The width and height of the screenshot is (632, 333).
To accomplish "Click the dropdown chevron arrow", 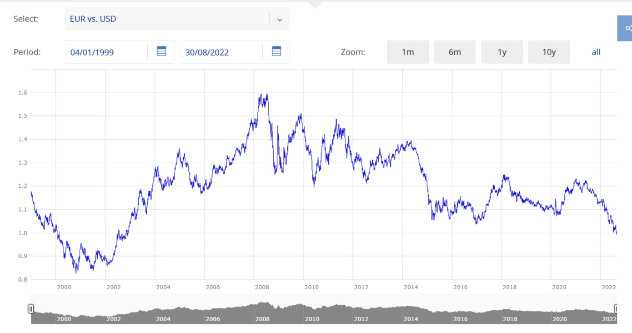I will (x=280, y=20).
